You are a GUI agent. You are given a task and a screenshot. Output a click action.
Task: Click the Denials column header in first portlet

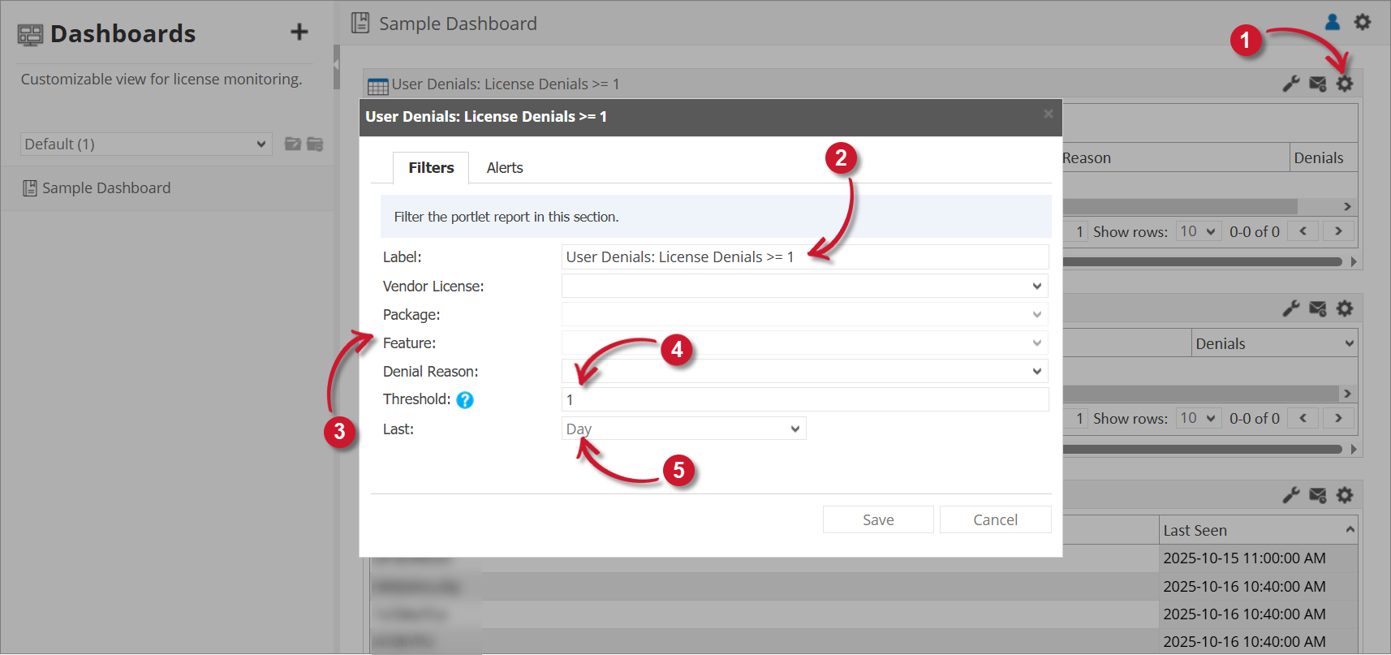pyautogui.click(x=1324, y=157)
